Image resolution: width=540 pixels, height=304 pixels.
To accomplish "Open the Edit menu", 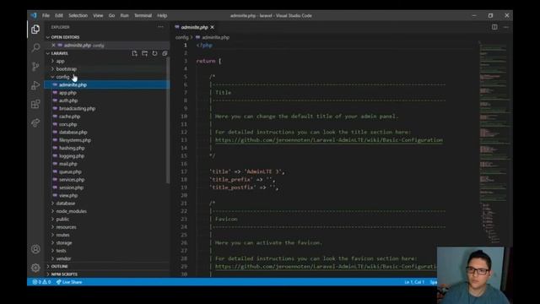I will tap(59, 15).
